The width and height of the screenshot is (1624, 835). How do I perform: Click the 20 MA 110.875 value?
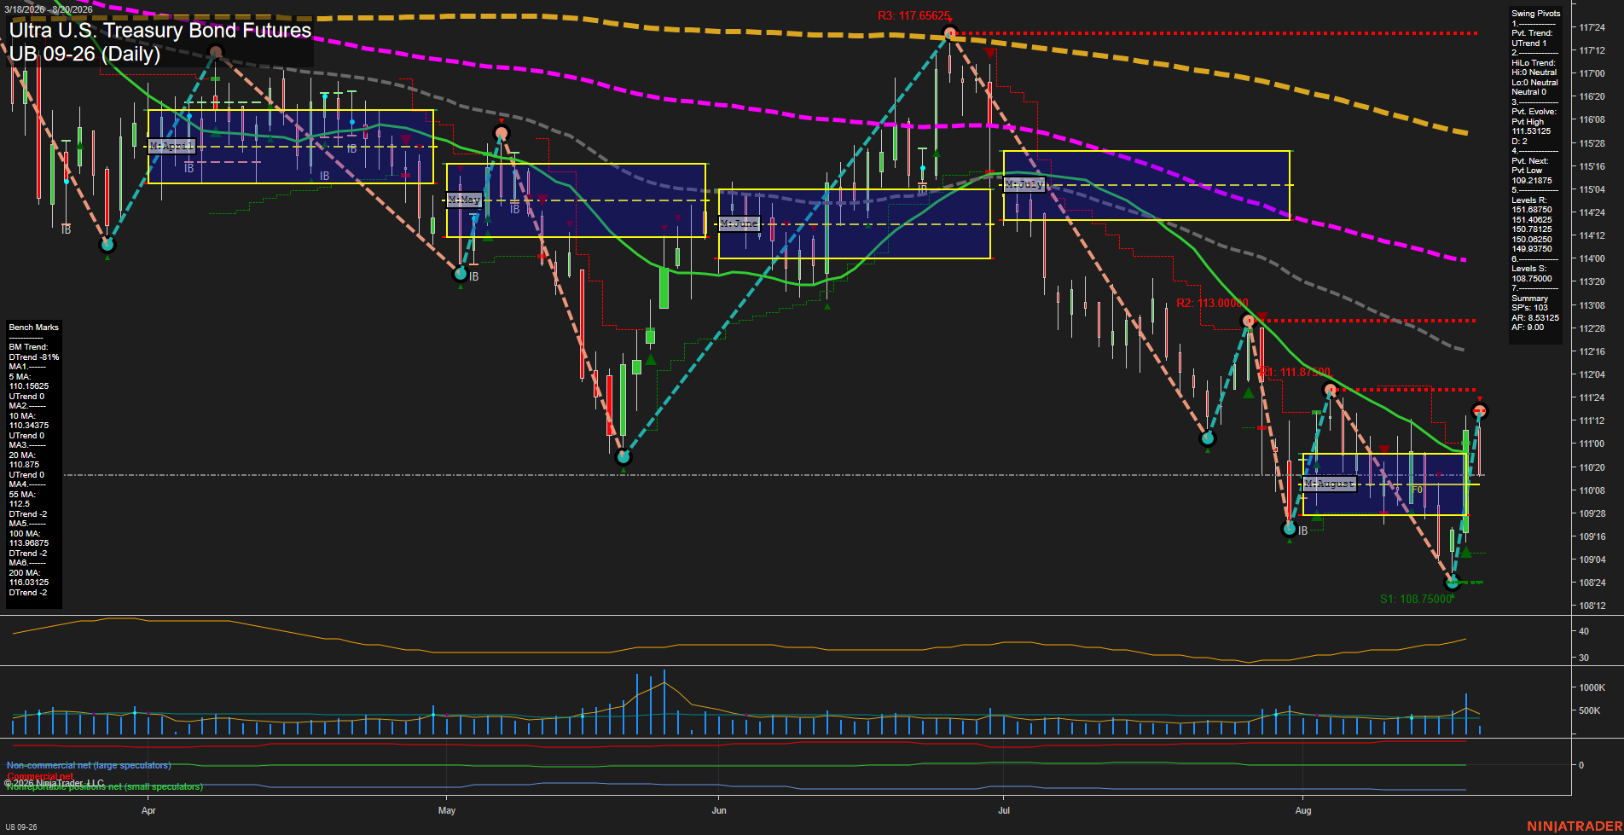tap(25, 465)
